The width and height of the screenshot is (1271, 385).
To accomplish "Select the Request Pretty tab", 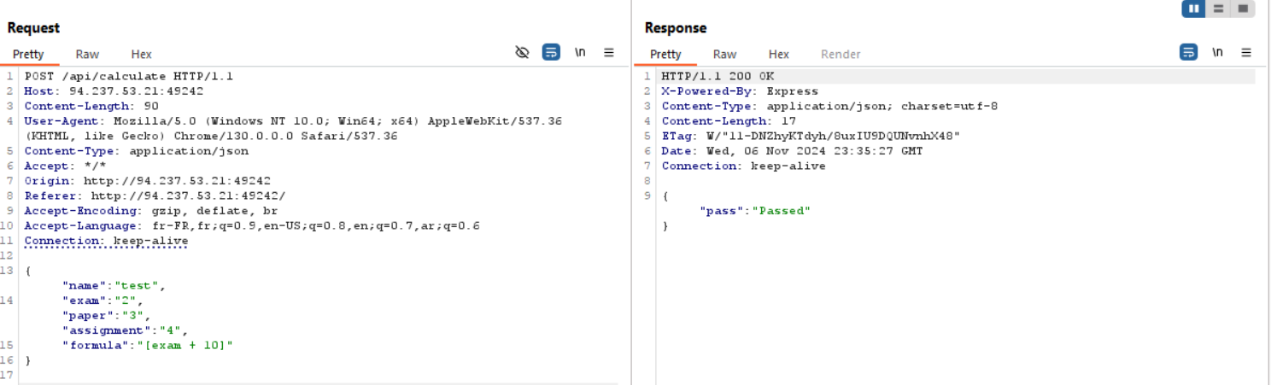I will click(x=28, y=55).
